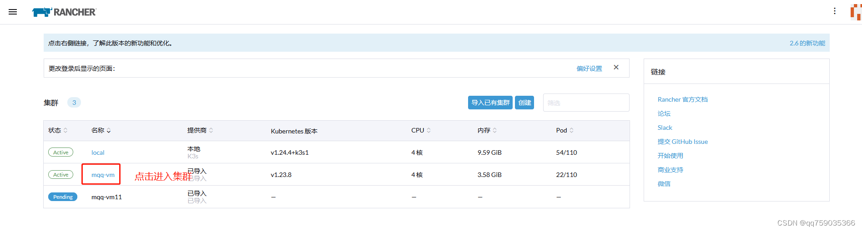The width and height of the screenshot is (862, 231).
Task: Click the Pending status badge
Action: tap(63, 197)
